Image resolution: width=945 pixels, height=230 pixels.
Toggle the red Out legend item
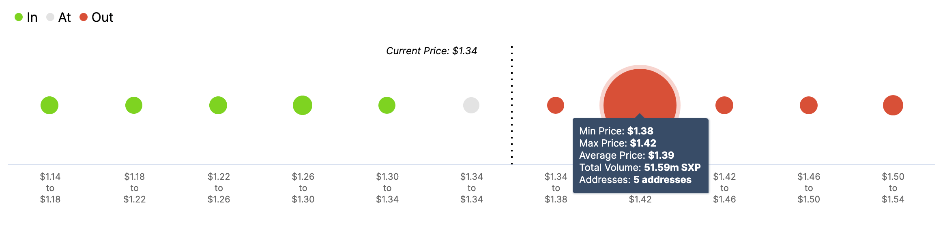[97, 17]
